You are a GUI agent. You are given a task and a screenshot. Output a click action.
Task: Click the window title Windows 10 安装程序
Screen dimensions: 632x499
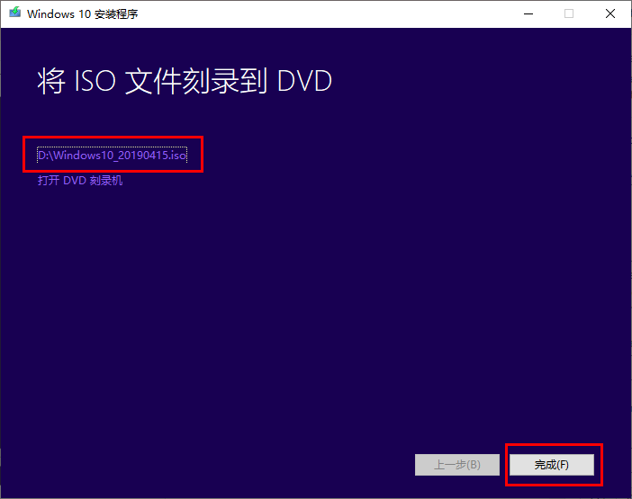click(x=82, y=14)
